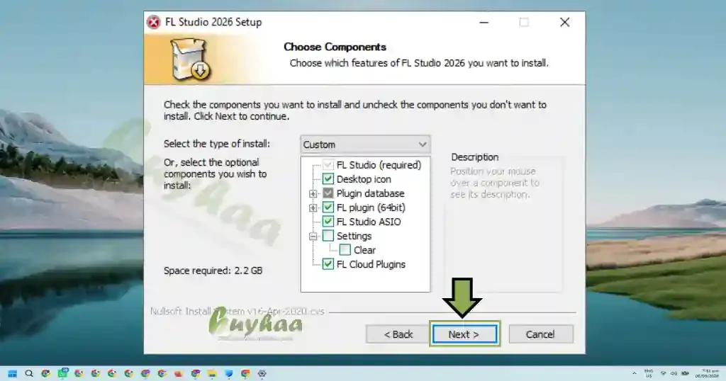Viewport: 726px width, 381px height.
Task: Uncheck the Desktop icon component
Action: pyautogui.click(x=328, y=179)
